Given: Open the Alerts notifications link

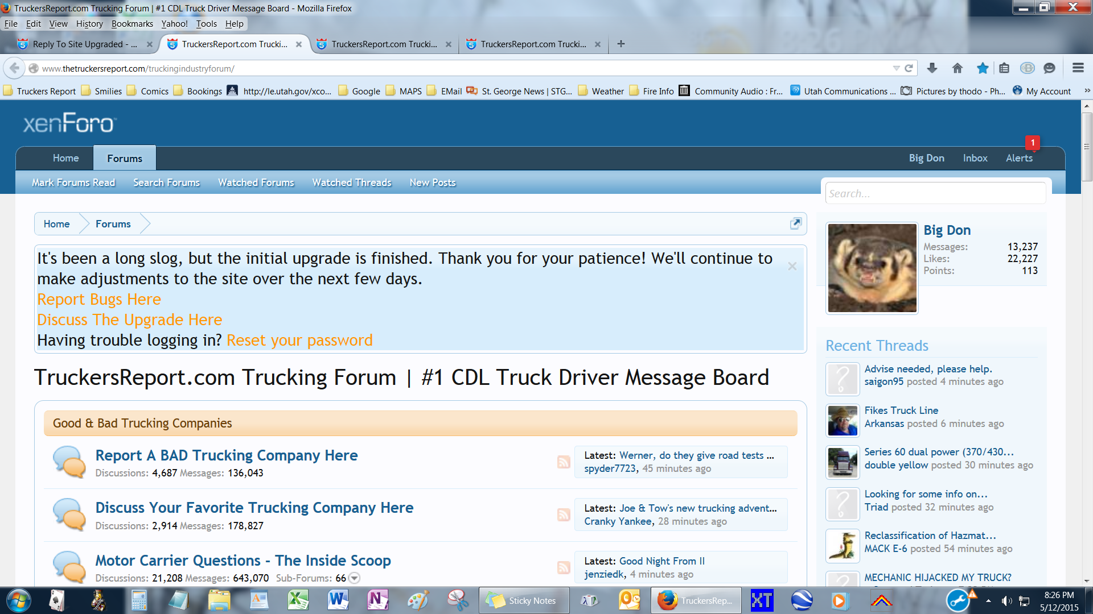Looking at the screenshot, I should 1018,158.
